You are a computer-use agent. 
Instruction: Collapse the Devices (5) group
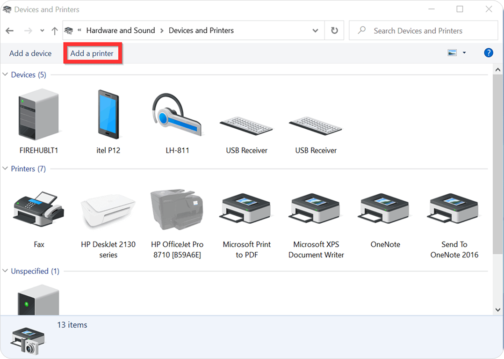5,74
